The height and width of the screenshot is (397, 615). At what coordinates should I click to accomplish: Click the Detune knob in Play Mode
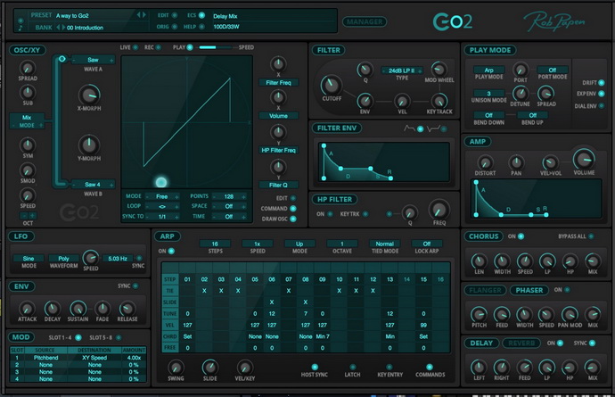[x=521, y=94]
